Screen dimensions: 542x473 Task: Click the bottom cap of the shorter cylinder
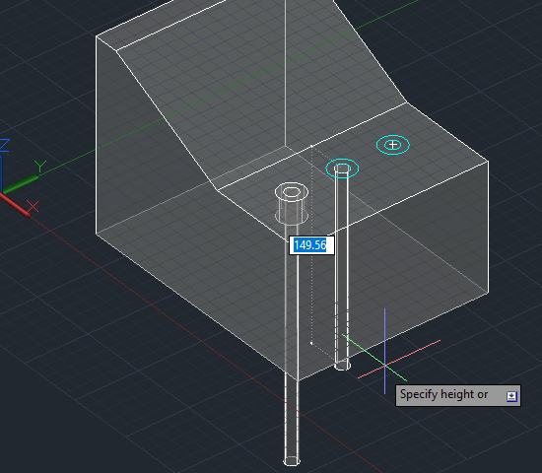pos(342,366)
